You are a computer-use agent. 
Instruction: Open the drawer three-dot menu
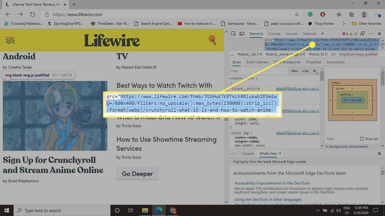(233, 154)
